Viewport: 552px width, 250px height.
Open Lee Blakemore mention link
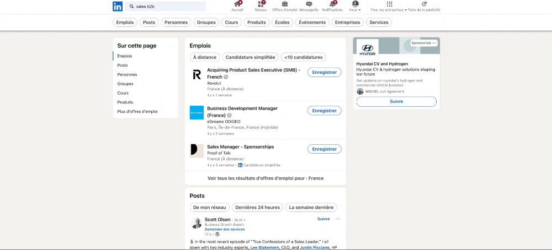click(x=264, y=248)
